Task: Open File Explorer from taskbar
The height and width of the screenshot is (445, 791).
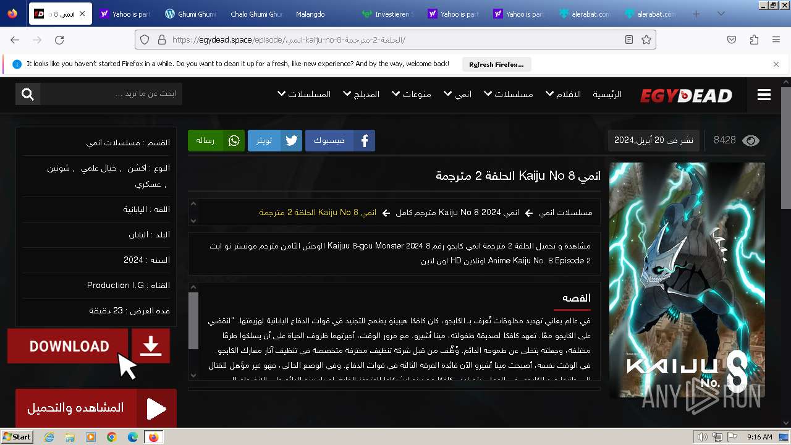Action: [70, 437]
